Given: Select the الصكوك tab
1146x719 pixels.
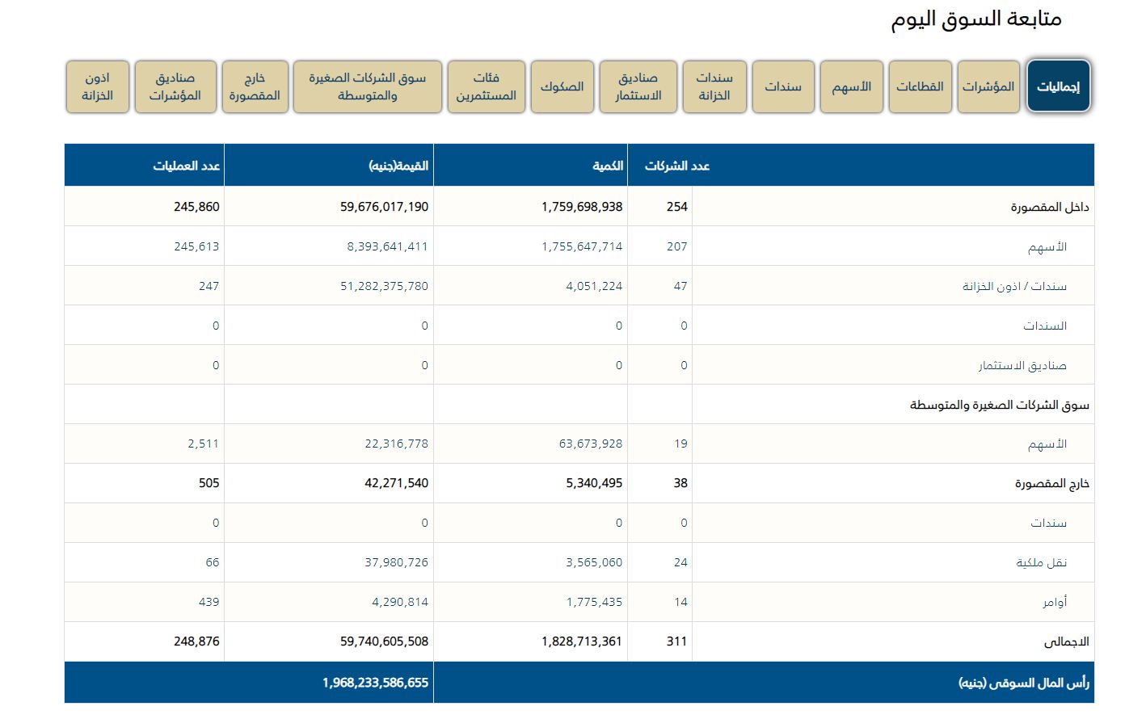Looking at the screenshot, I should click(x=562, y=86).
